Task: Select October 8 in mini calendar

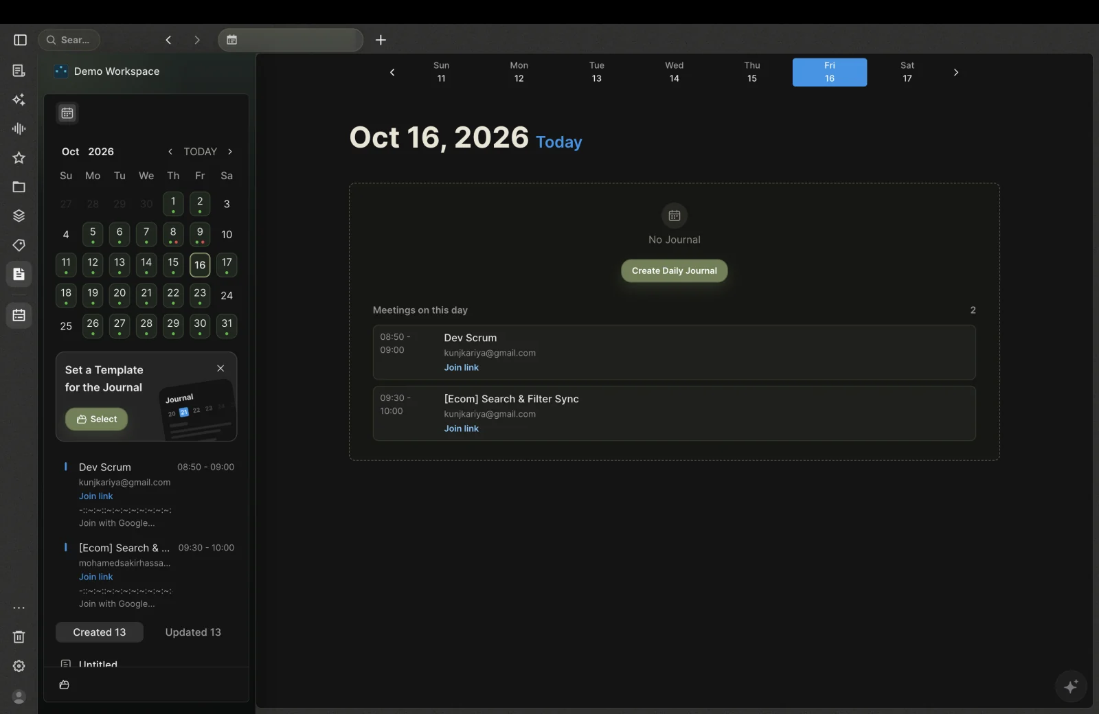Action: 173,234
